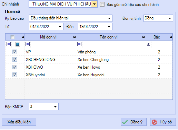Click Hủy bỏ to cancel
The width and height of the screenshot is (178, 130).
pos(163,122)
